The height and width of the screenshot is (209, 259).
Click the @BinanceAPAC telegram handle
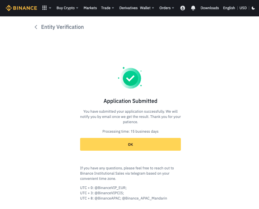(107, 198)
